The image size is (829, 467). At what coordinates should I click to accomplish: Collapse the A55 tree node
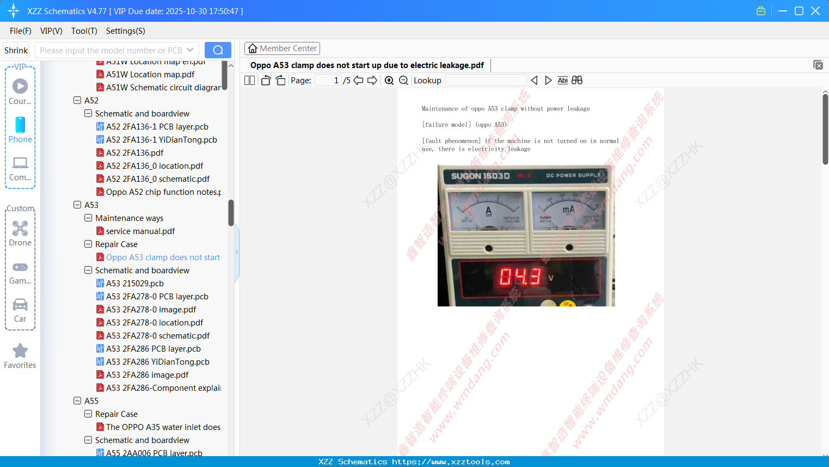click(77, 401)
